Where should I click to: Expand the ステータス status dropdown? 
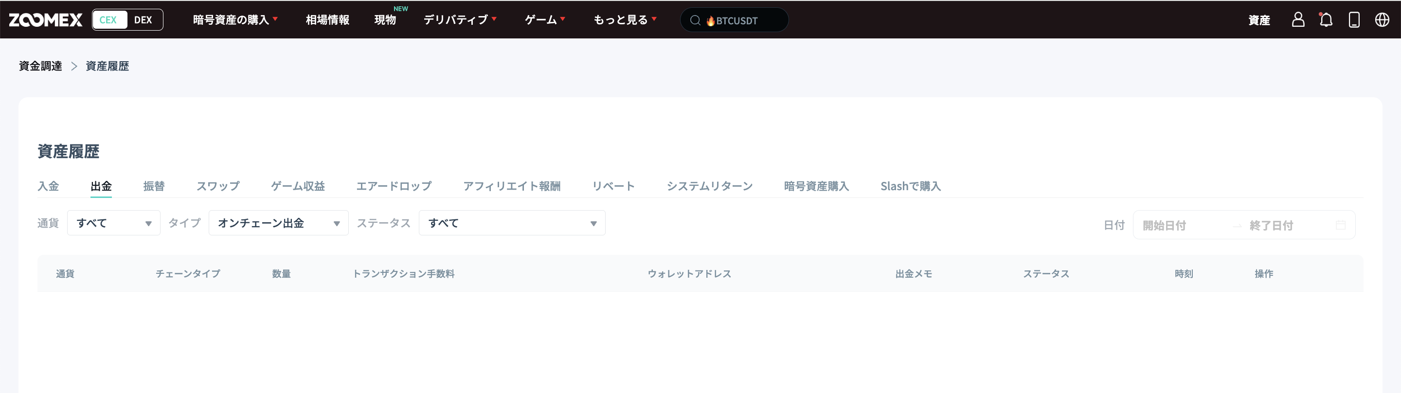click(x=512, y=223)
